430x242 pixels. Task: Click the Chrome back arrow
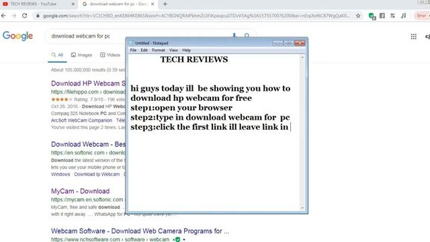click(3, 16)
